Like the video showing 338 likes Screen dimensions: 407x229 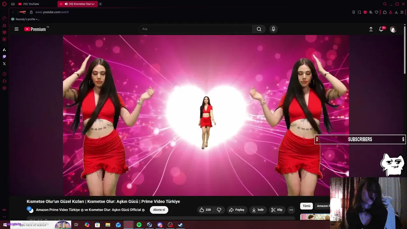point(205,210)
